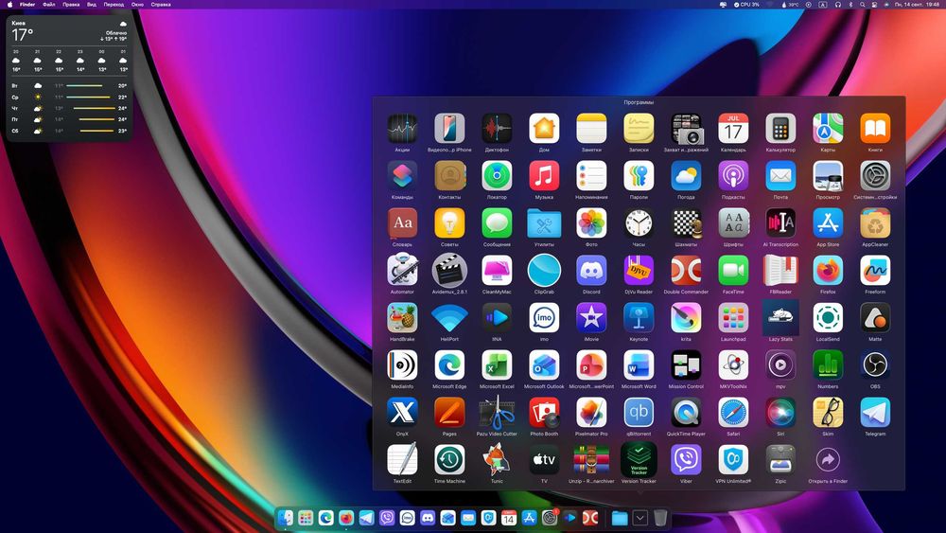Launch the Карты maps app
946x533 pixels.
coord(828,128)
